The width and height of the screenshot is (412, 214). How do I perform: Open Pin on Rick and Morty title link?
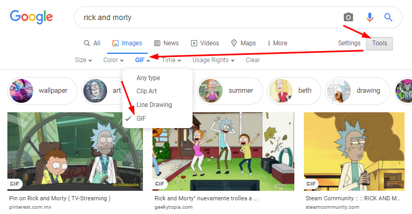tap(60, 198)
